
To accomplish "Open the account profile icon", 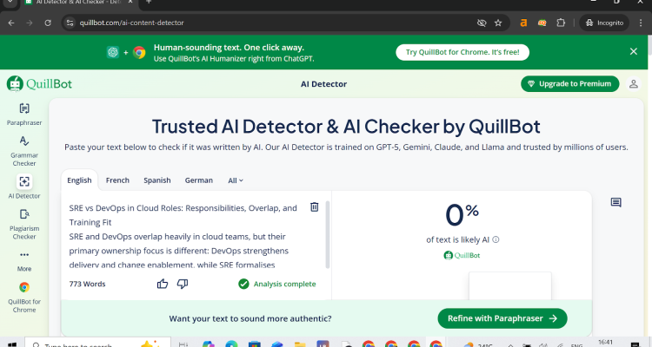I will coord(633,84).
